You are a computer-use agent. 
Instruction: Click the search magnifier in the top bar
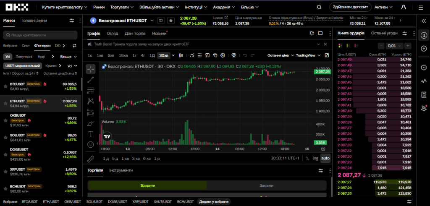point(319,8)
